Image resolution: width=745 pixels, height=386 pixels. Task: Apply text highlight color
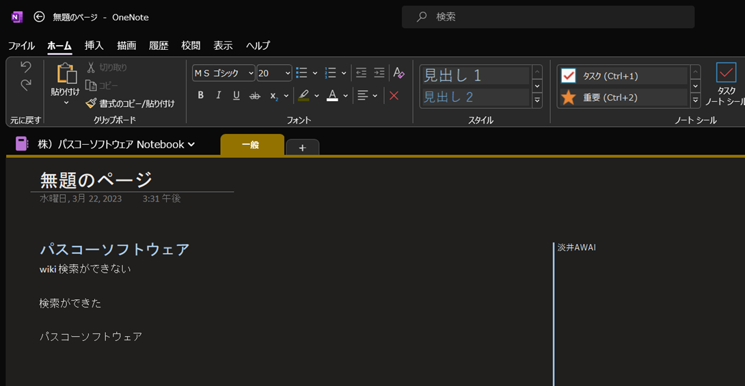tap(303, 96)
